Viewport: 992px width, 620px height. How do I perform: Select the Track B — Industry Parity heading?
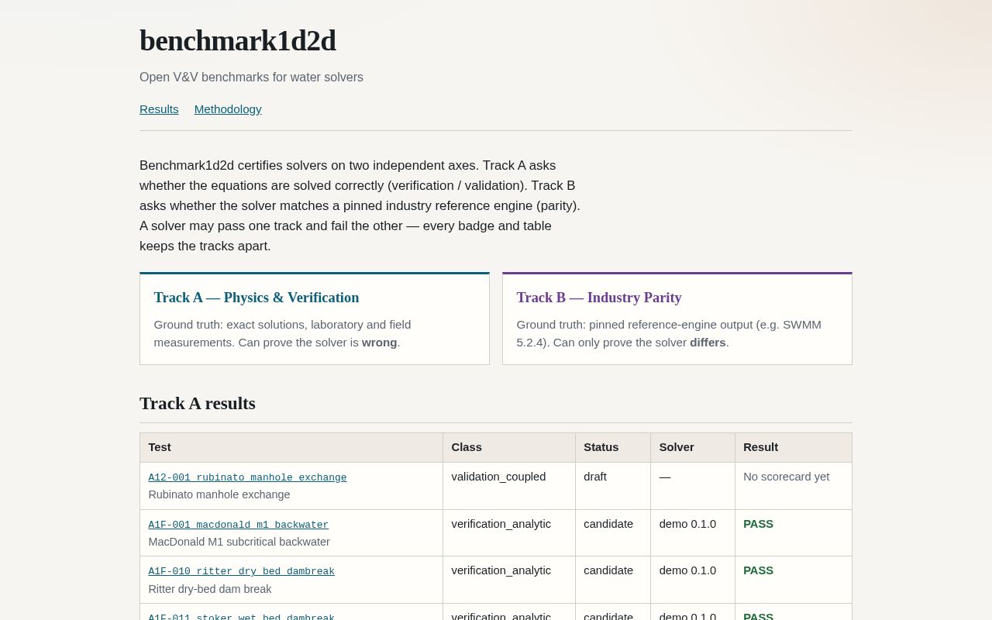coord(599,298)
